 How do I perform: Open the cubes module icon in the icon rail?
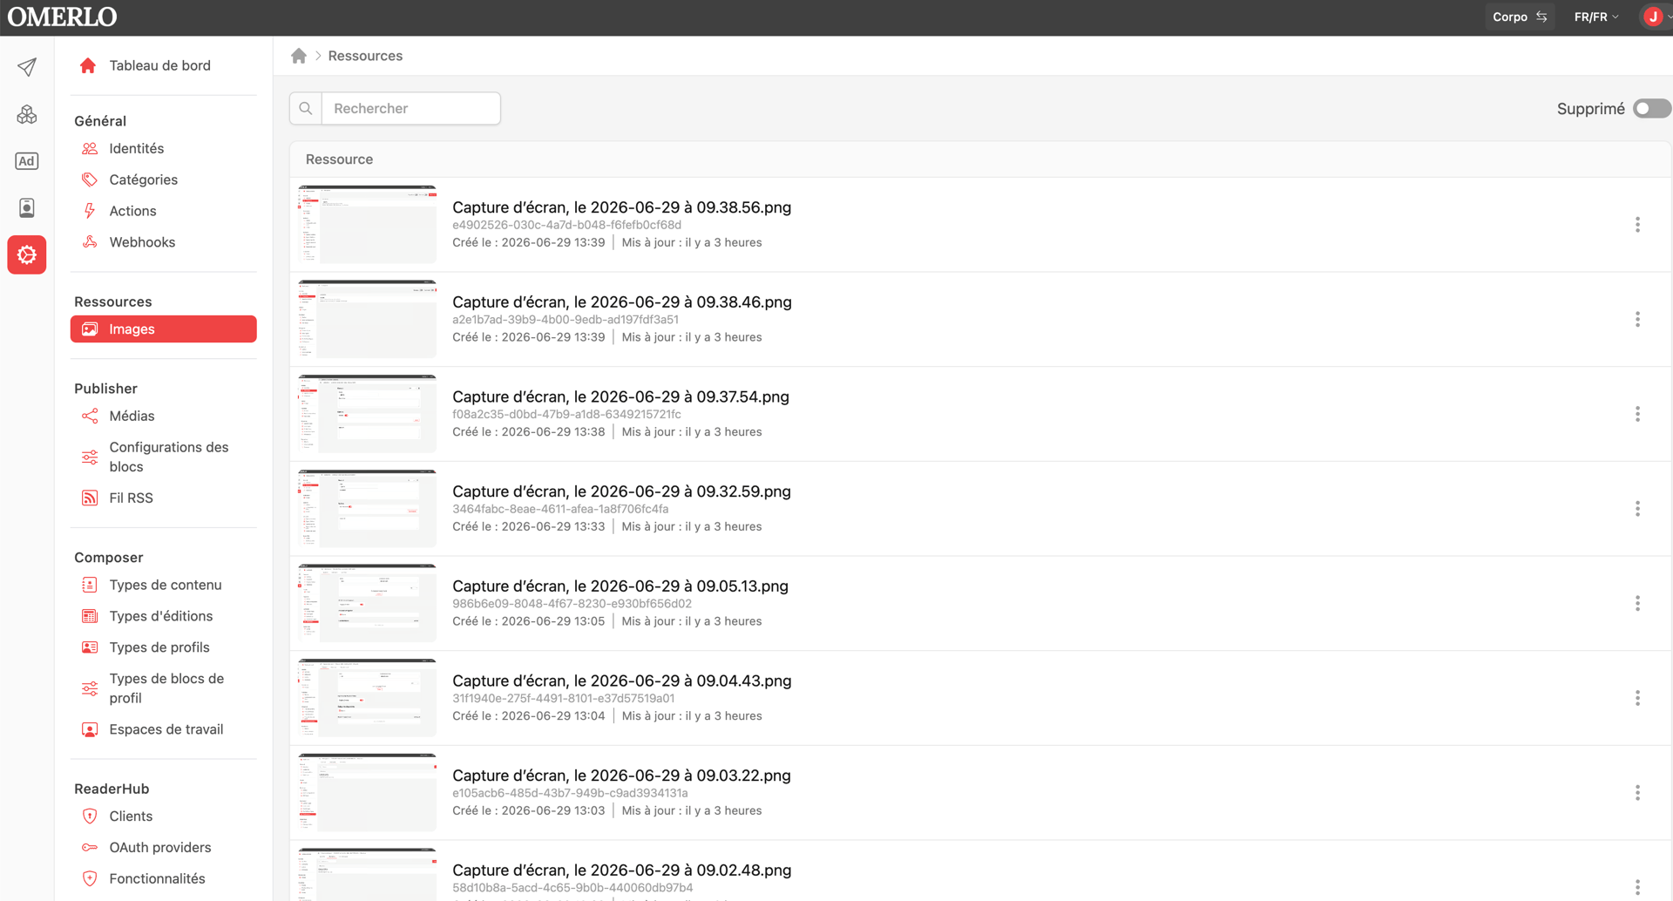pos(27,114)
